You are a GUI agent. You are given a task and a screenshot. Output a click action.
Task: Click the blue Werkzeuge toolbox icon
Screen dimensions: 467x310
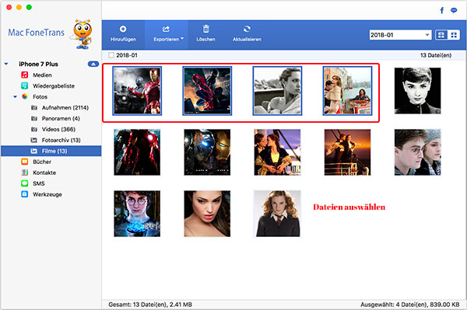tap(25, 194)
